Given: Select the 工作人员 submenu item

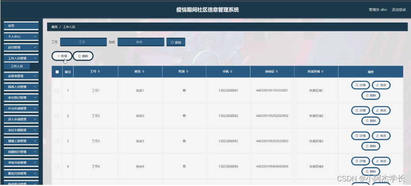Looking at the screenshot, I should tap(17, 66).
